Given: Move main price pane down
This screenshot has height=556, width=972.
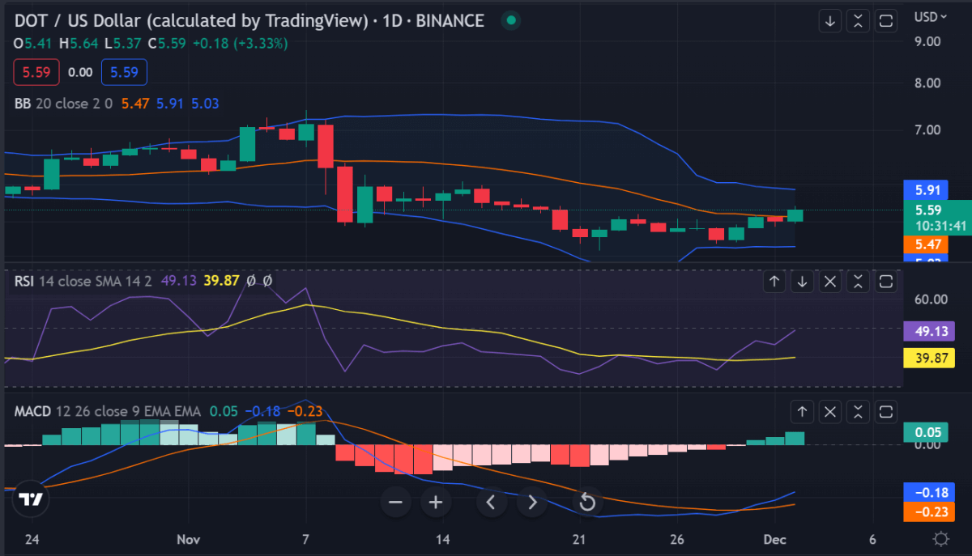Looking at the screenshot, I should [829, 21].
